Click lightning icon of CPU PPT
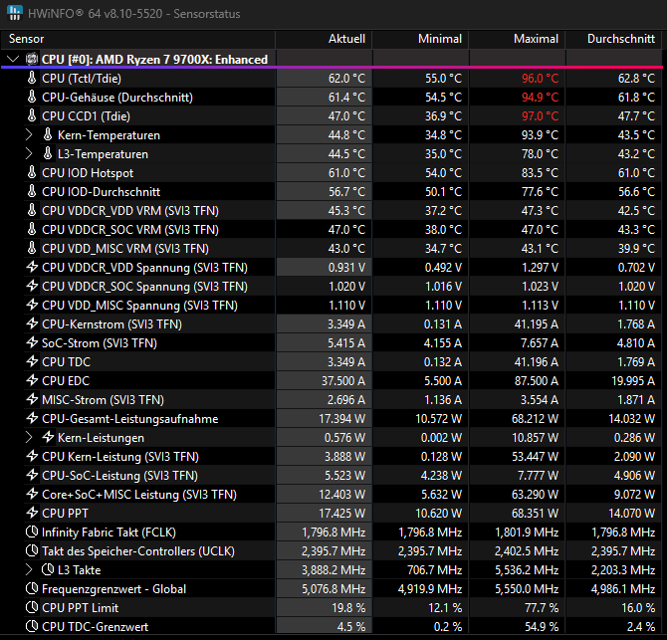The height and width of the screenshot is (640, 667). click(32, 513)
